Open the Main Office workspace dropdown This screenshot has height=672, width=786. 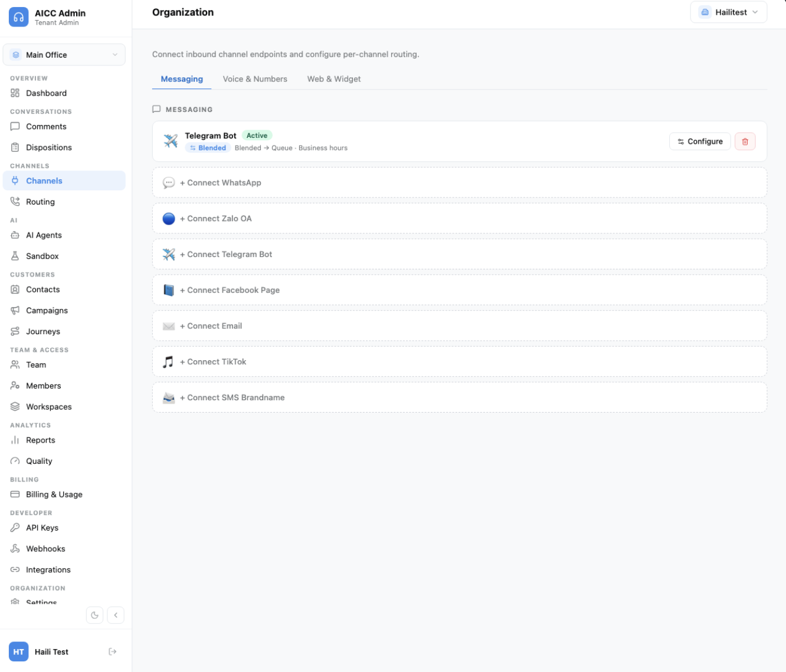click(64, 55)
